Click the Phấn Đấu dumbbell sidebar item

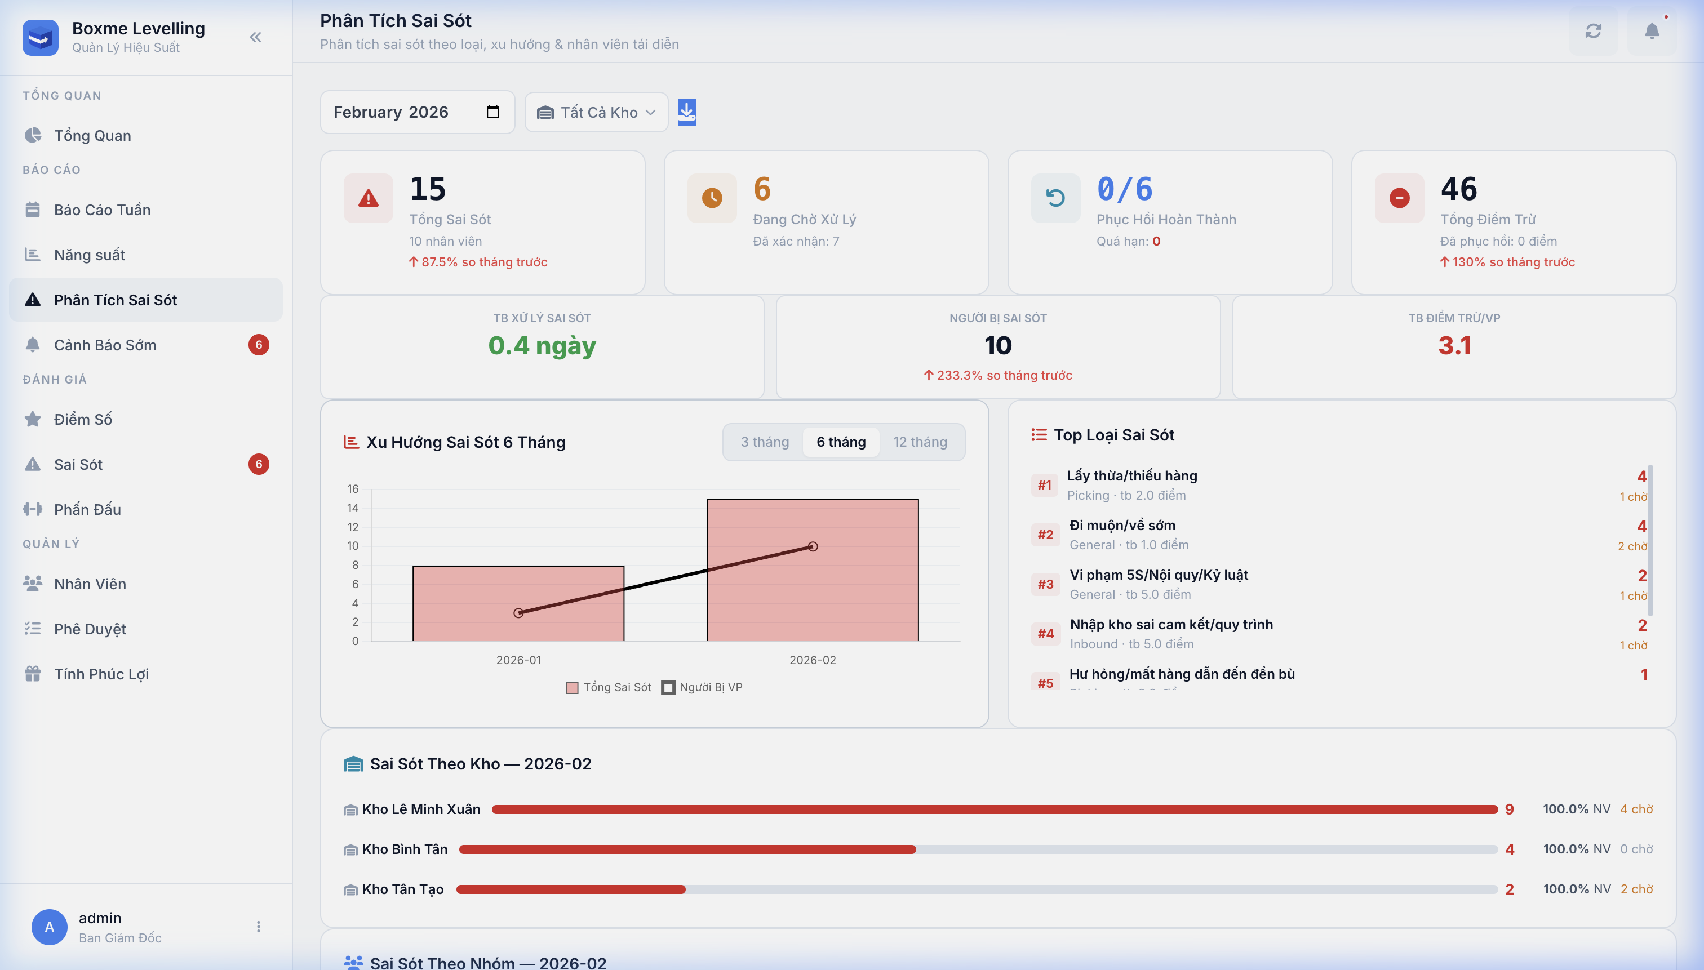(x=87, y=510)
